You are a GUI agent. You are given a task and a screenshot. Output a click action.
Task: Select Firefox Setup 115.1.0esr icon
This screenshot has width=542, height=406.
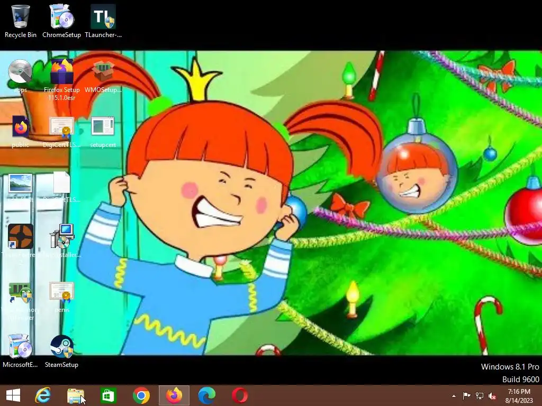[x=61, y=79]
